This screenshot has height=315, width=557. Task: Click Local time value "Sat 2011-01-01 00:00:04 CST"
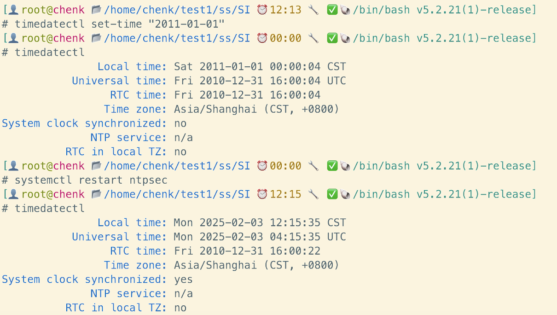pos(260,67)
